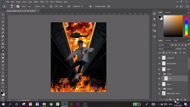190x107 pixels.
Task: Select the Move tool
Action: 3,15
